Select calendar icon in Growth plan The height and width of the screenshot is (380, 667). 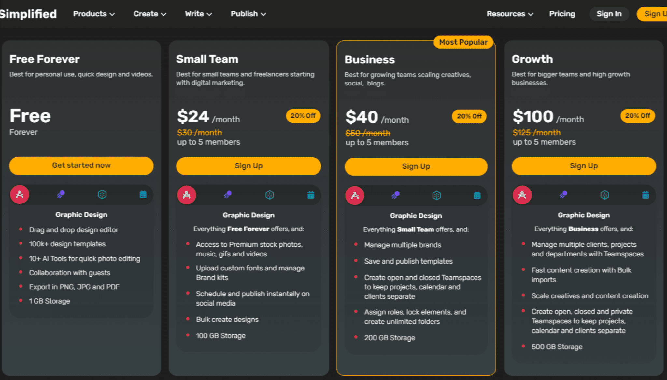tap(646, 195)
